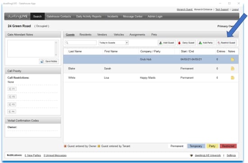The image size is (248, 163).
Task: Open notes icon for Blake Sarah row
Action: (x=233, y=69)
